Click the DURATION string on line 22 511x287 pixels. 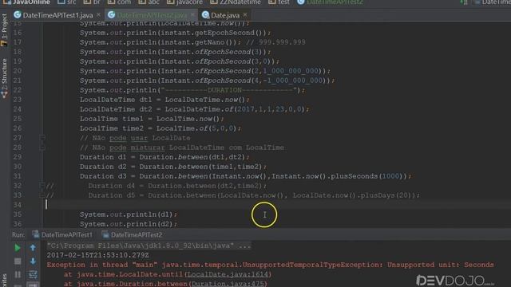pyautogui.click(x=228, y=90)
